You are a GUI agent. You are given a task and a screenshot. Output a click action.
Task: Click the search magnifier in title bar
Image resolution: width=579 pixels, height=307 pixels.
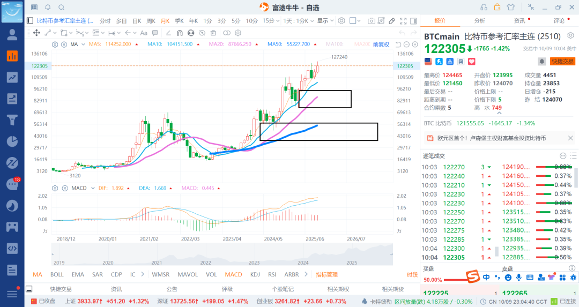click(62, 8)
